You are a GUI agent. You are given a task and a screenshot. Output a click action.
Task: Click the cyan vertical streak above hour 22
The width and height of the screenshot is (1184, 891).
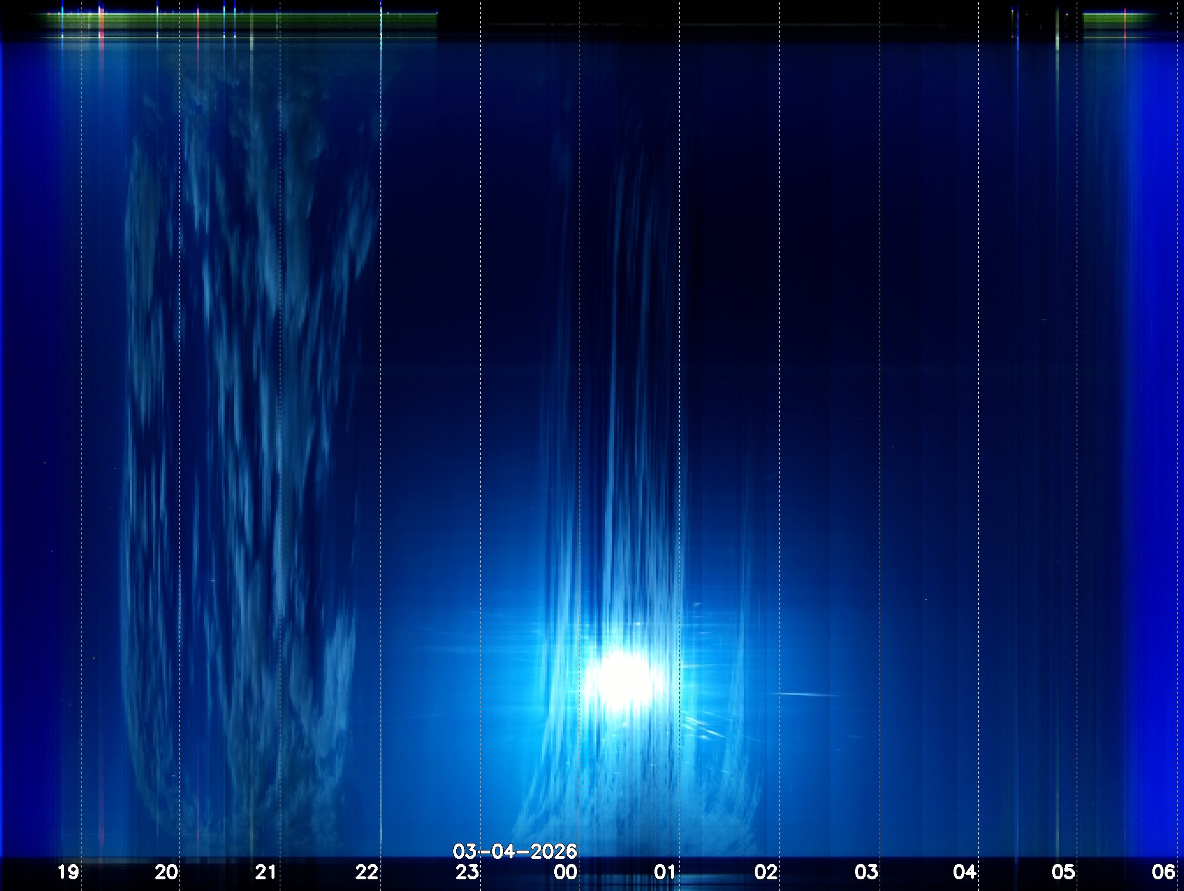click(381, 21)
